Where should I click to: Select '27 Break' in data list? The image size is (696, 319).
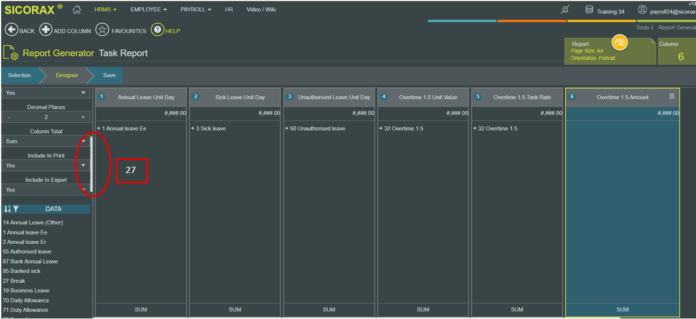pyautogui.click(x=14, y=281)
